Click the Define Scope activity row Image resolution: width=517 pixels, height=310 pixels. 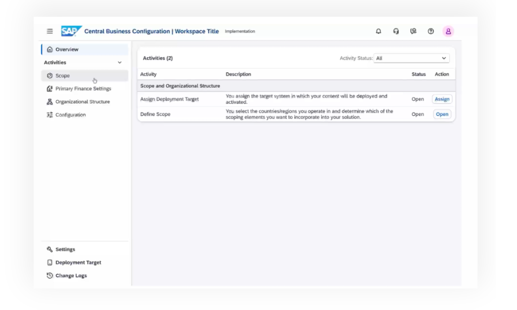(x=155, y=114)
